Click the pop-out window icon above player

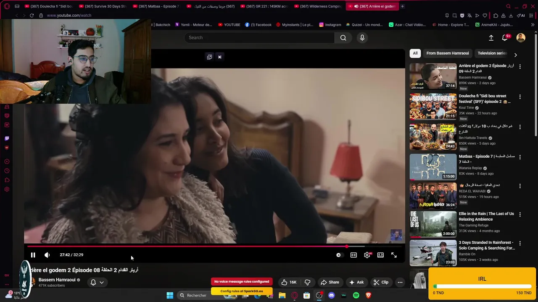point(209,57)
